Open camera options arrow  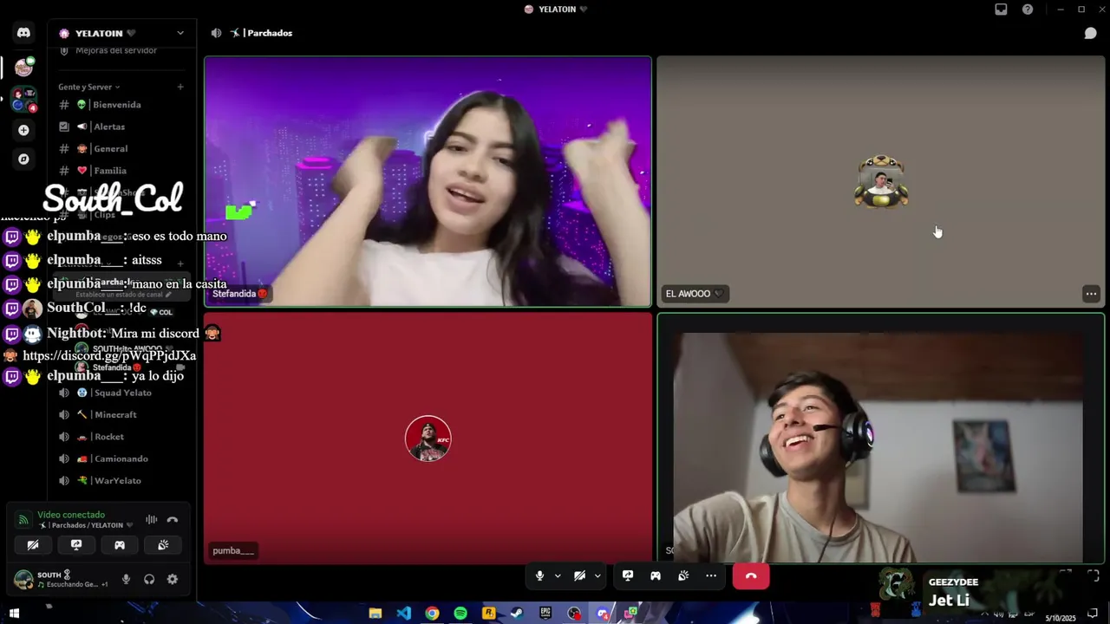597,575
